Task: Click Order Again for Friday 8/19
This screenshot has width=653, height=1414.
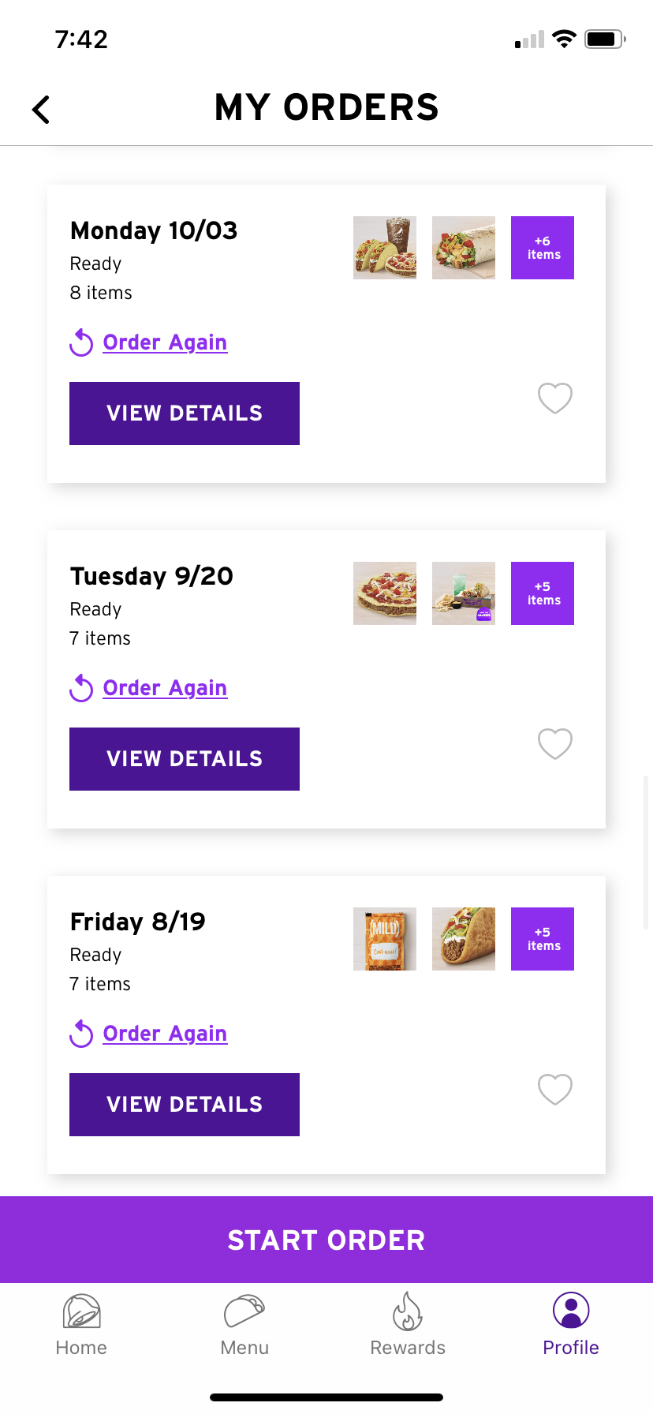Action: coord(164,1034)
